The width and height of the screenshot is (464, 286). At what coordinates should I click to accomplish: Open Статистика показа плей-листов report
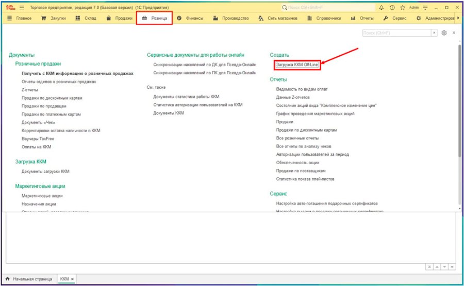tap(305, 179)
